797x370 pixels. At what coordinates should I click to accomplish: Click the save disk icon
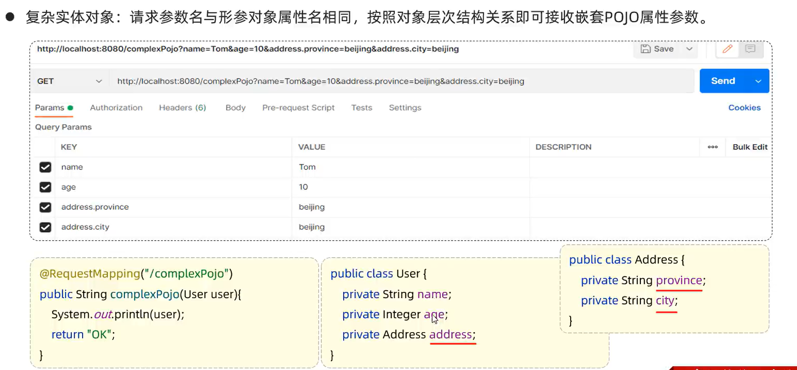coord(645,49)
